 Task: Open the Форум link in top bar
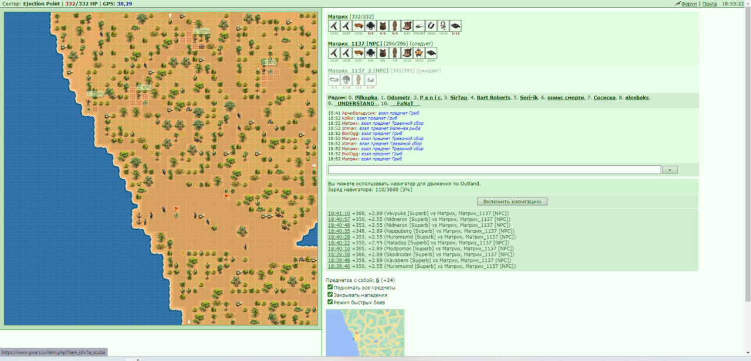pos(689,4)
